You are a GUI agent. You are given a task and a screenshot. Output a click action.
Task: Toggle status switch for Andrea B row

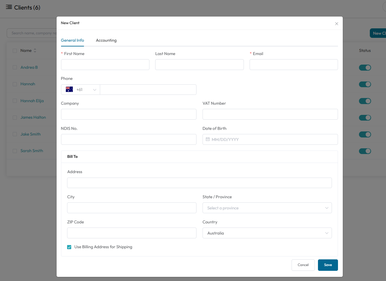(x=365, y=67)
